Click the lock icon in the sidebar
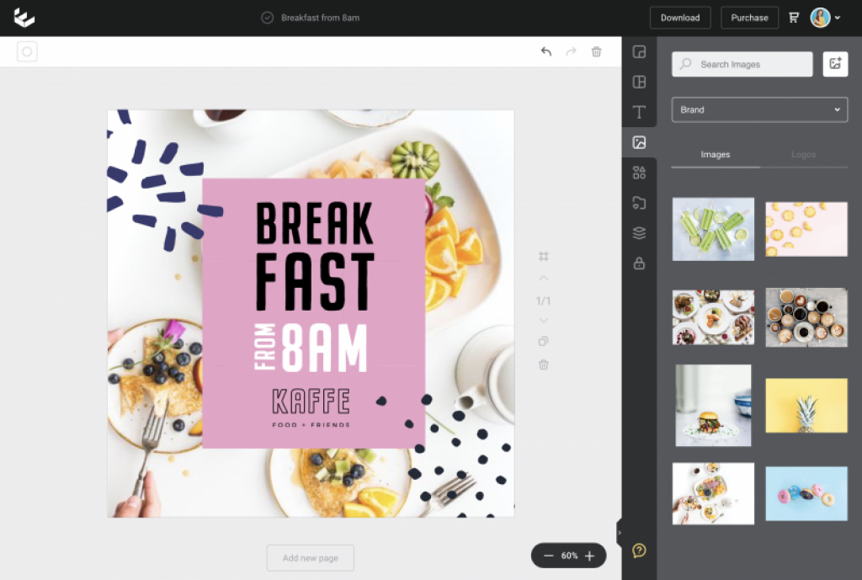The image size is (862, 580). [639, 263]
